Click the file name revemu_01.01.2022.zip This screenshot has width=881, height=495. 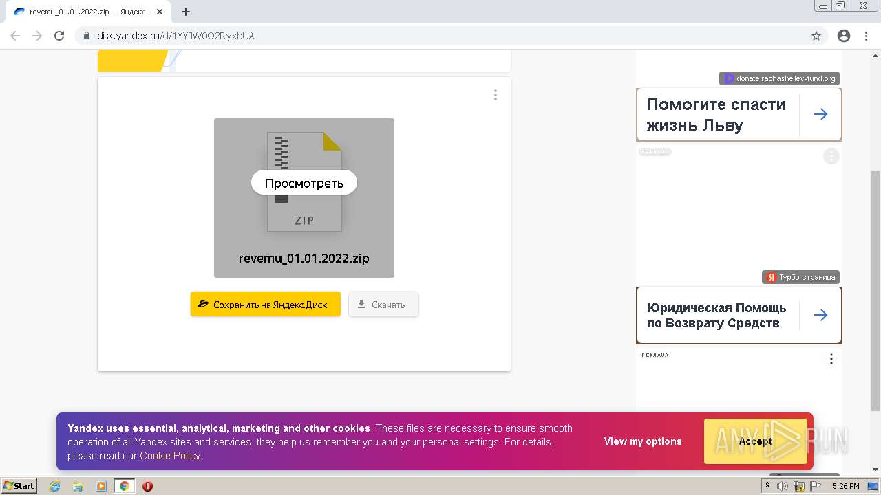[304, 258]
